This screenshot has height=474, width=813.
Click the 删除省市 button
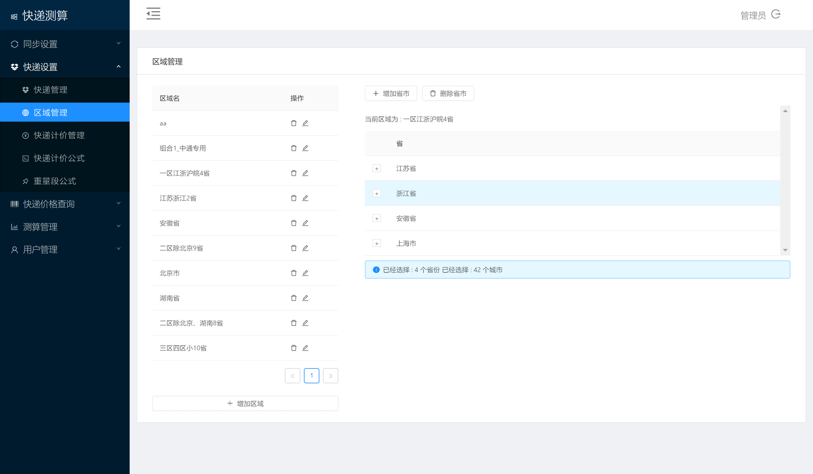point(448,94)
